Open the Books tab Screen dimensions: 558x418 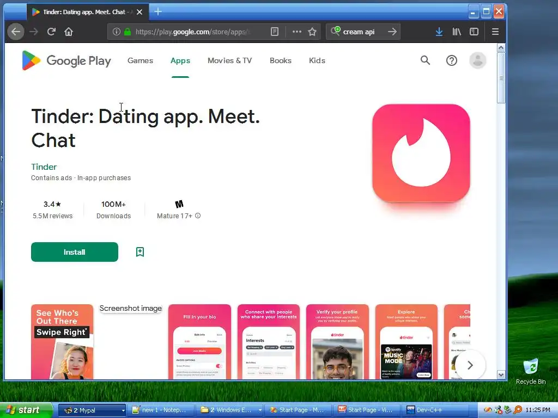click(281, 60)
